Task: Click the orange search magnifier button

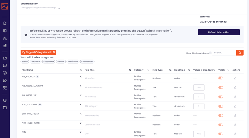Action: click(240, 53)
